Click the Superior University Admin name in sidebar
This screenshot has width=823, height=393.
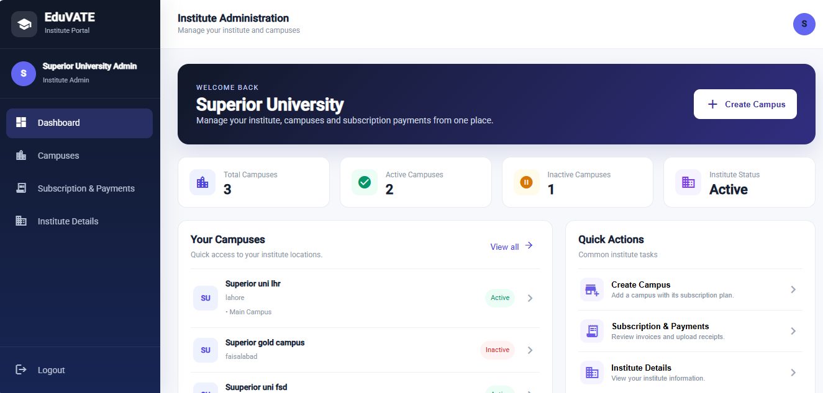89,66
